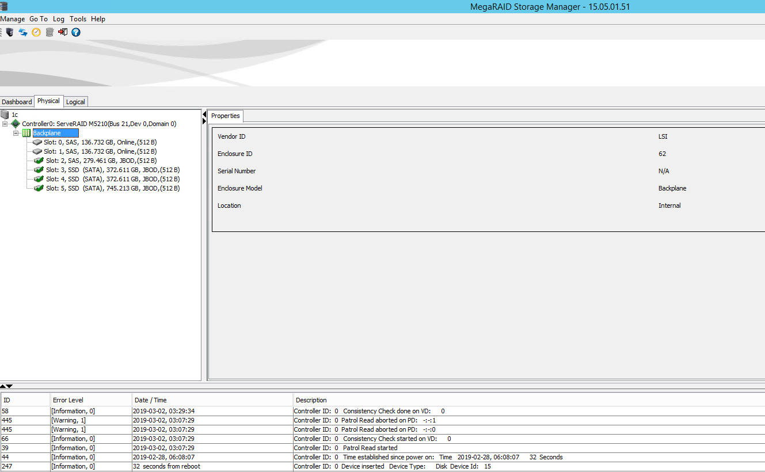This screenshot has height=472, width=765.
Task: Collapse the Backplane tree node
Action: (16, 133)
